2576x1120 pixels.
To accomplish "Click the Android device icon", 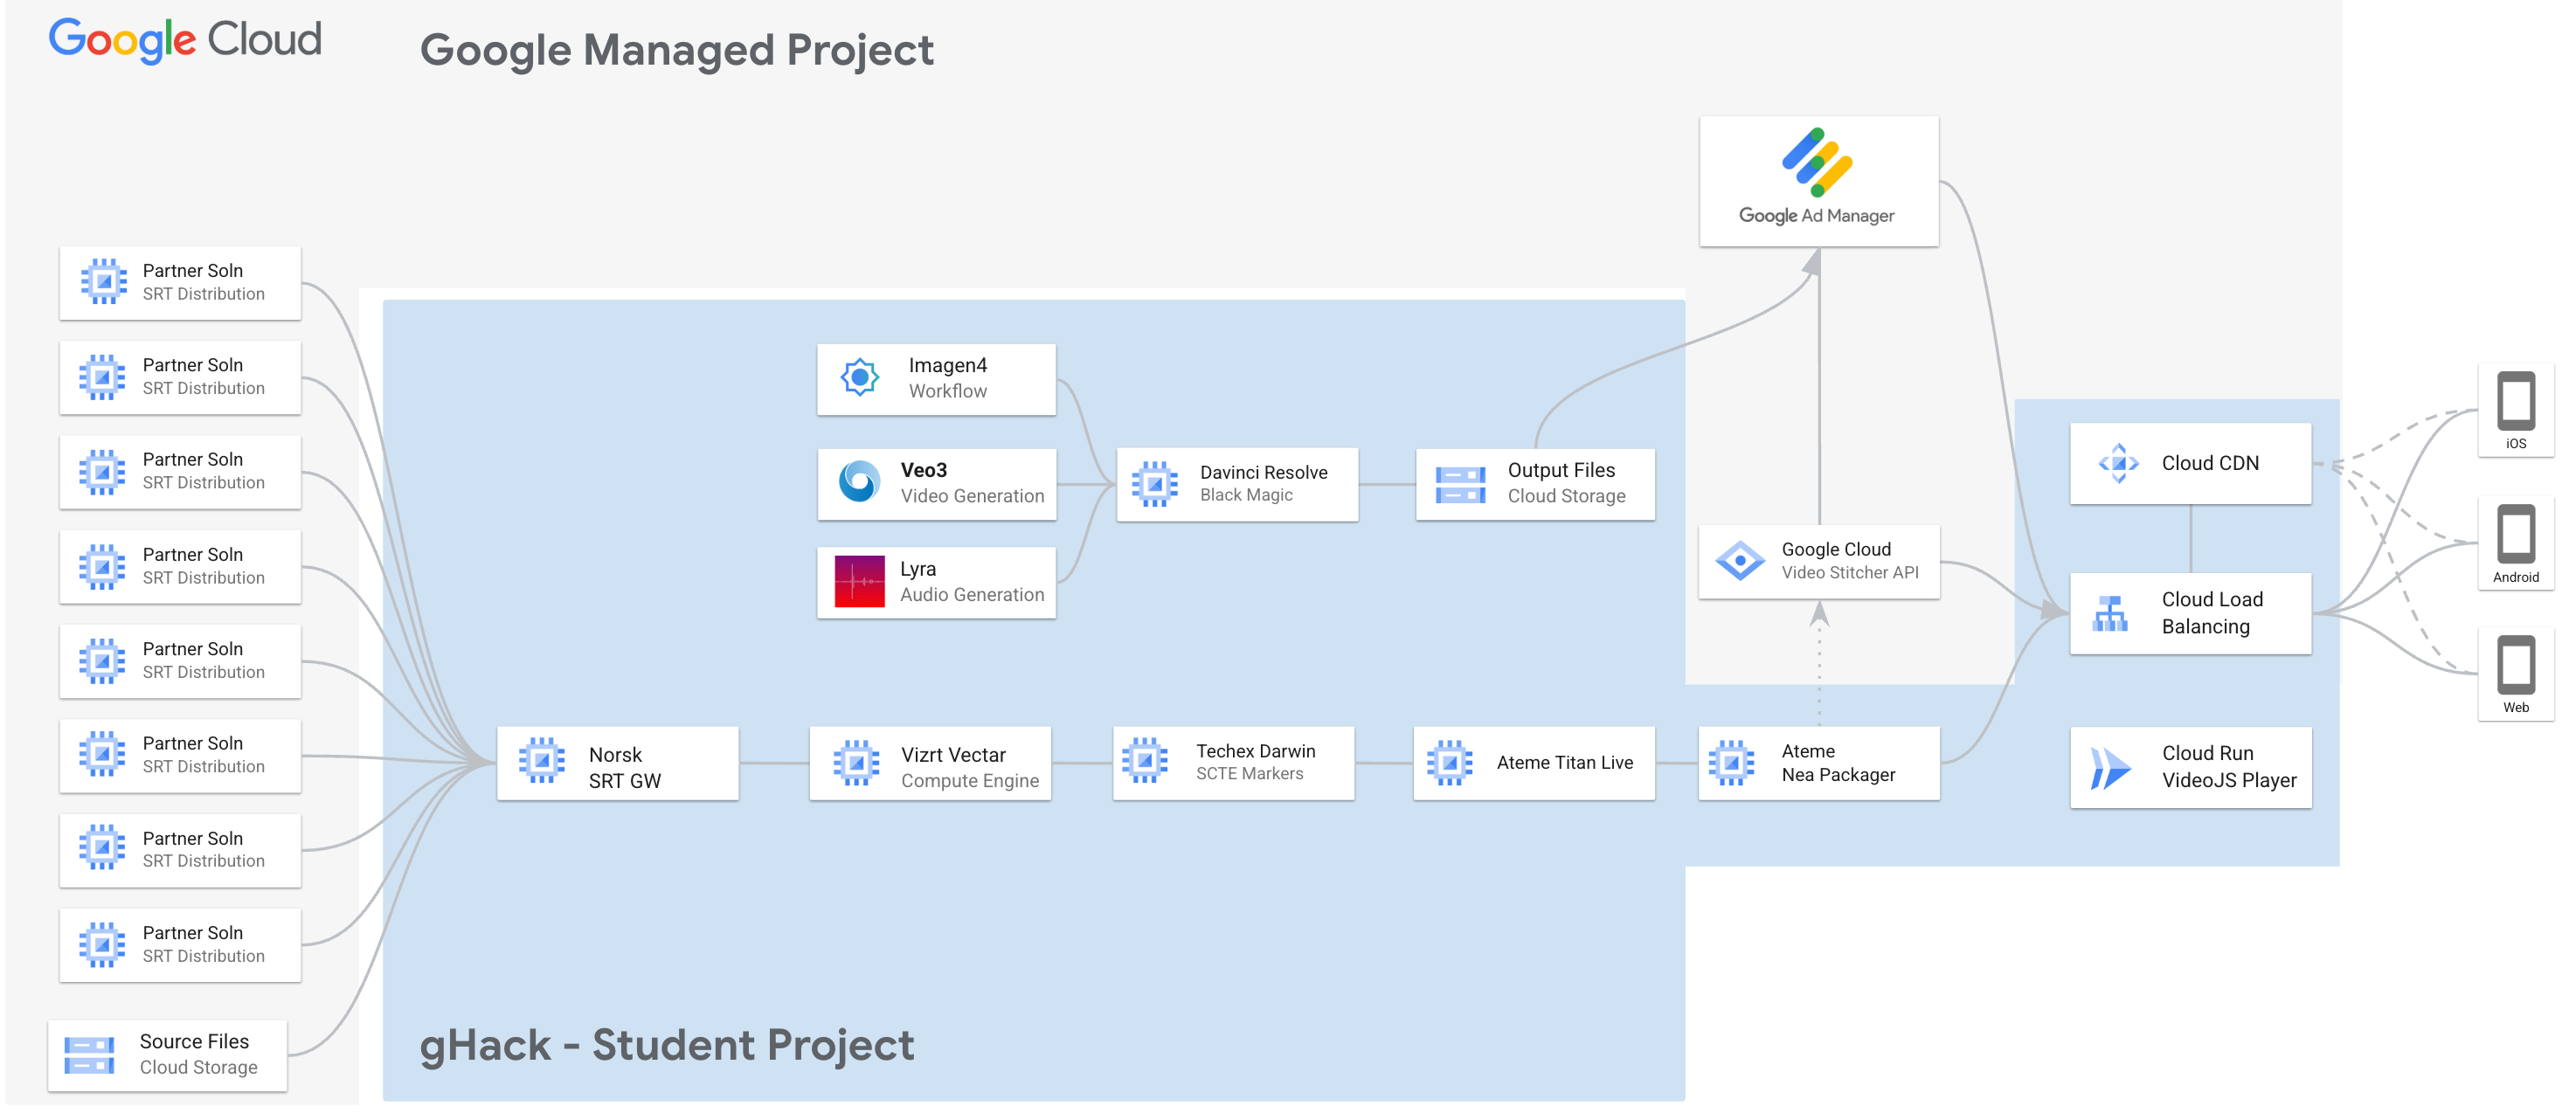I will (2515, 535).
